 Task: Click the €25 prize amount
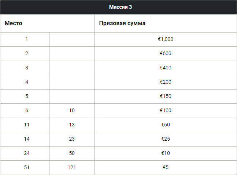tap(166, 139)
